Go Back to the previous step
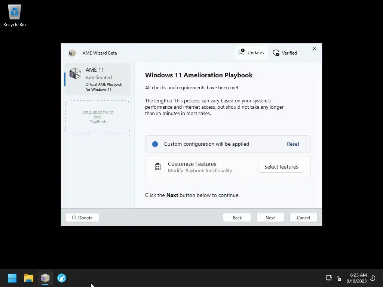The image size is (383, 287). click(237, 218)
